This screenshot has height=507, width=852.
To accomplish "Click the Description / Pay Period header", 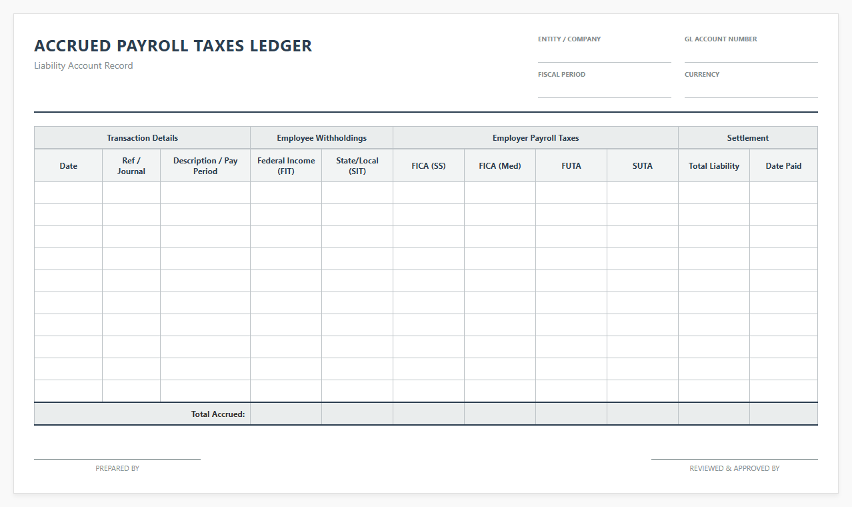I will click(x=205, y=165).
